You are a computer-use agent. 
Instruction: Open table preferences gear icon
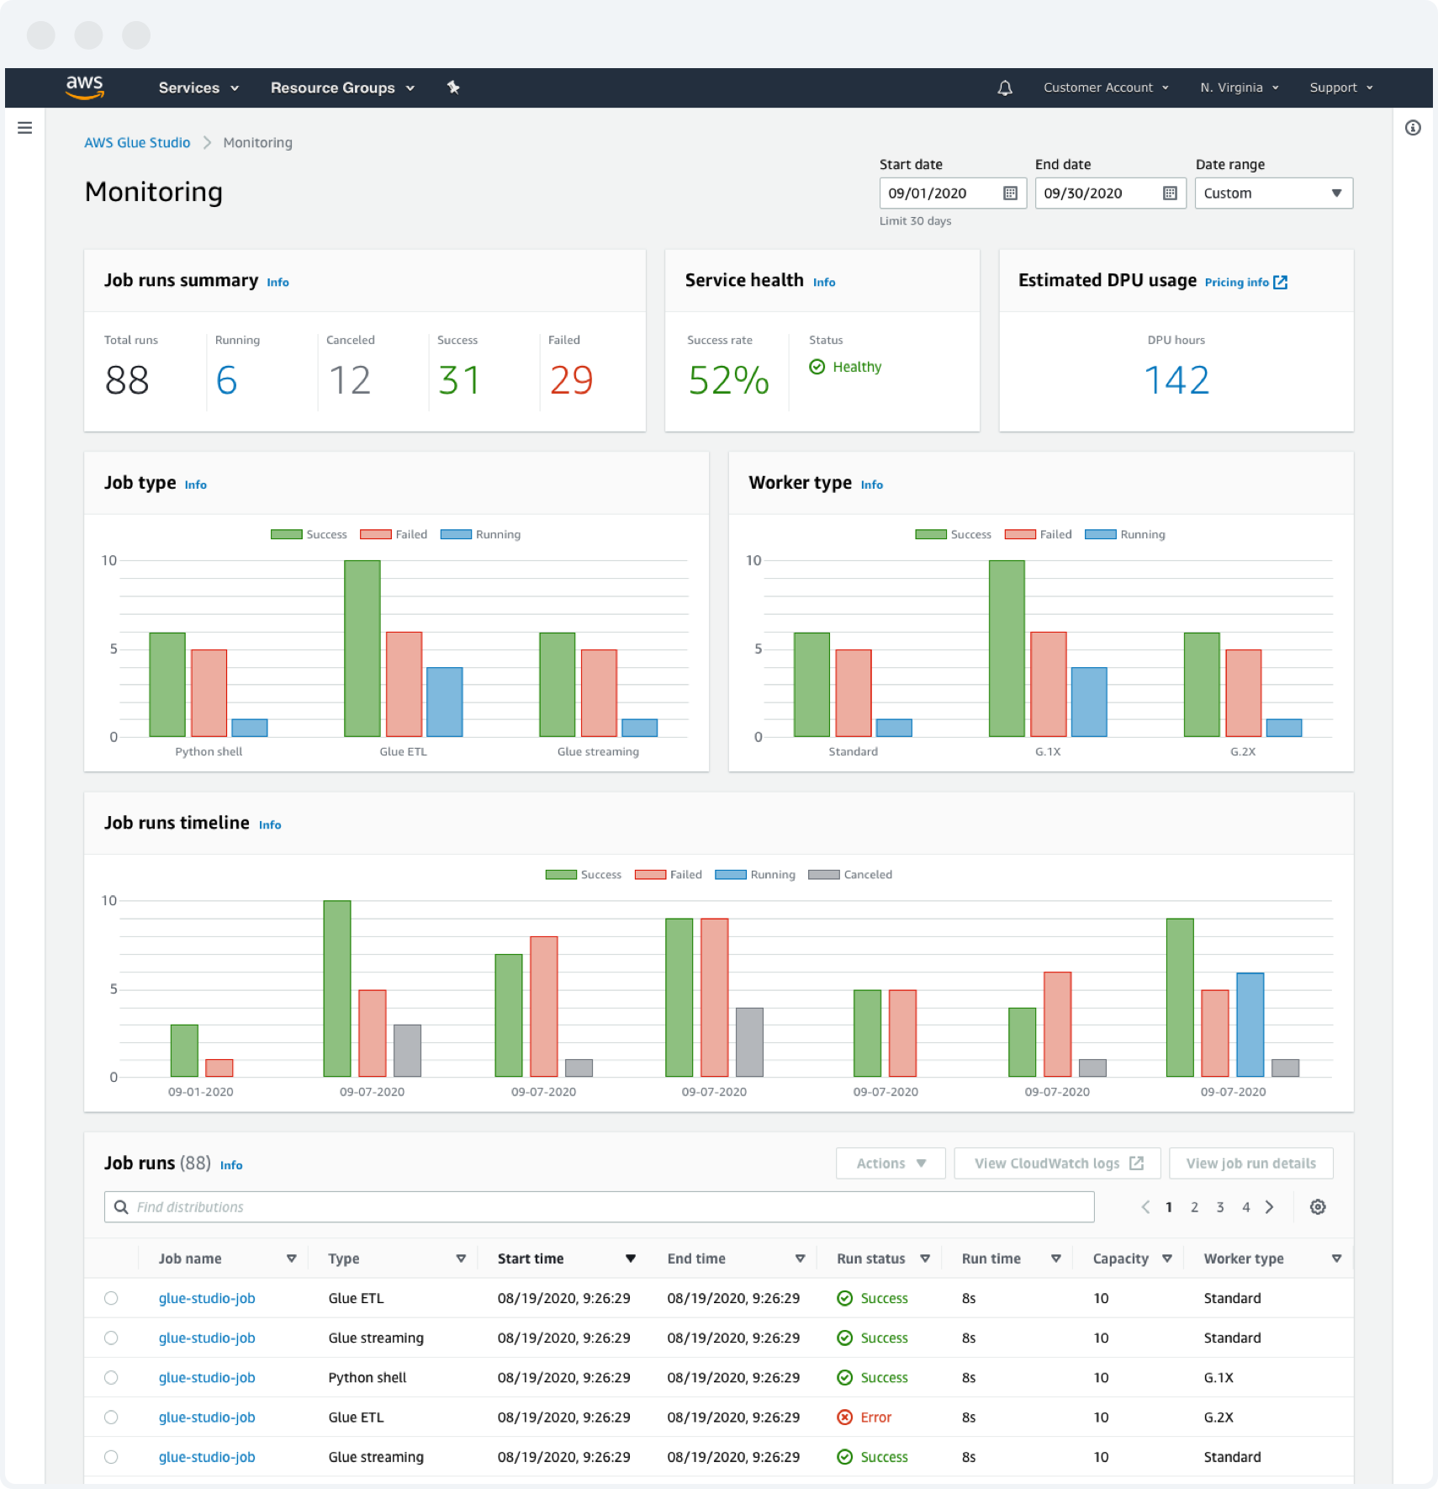(x=1318, y=1207)
